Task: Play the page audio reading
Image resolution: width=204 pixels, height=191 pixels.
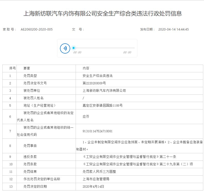Action: coord(65,48)
